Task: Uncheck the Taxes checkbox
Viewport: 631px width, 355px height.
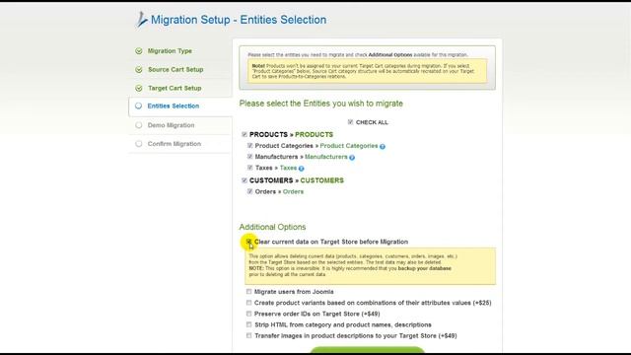Action: (249, 168)
